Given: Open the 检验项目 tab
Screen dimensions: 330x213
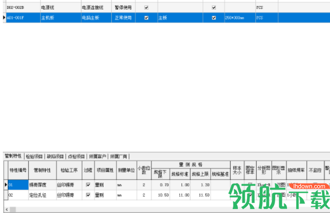Looking at the screenshot, I should click(x=34, y=156).
